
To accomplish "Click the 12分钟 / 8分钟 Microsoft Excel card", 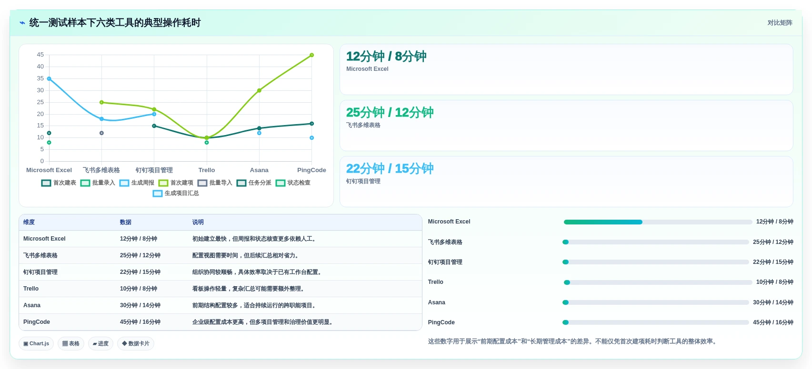I will pos(566,69).
